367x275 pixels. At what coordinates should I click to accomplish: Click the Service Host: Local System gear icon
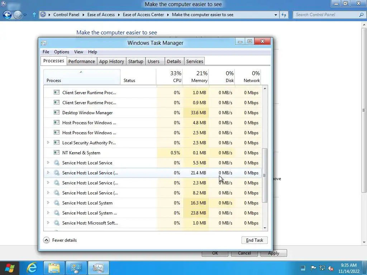[57, 203]
